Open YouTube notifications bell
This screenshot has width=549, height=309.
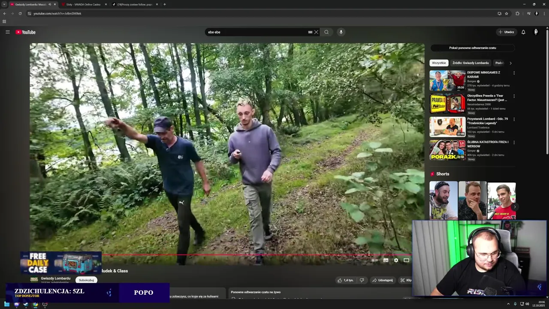click(523, 32)
